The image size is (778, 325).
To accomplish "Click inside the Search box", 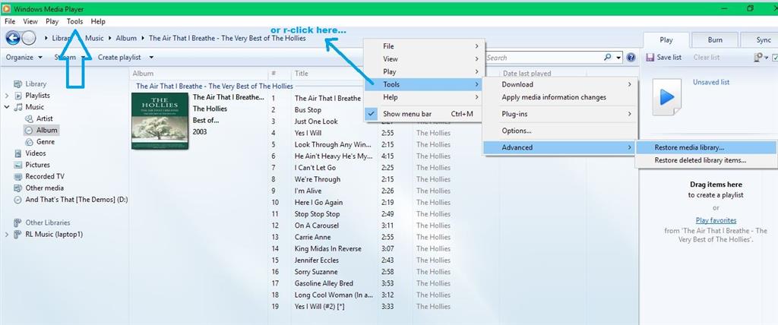I will (x=543, y=58).
